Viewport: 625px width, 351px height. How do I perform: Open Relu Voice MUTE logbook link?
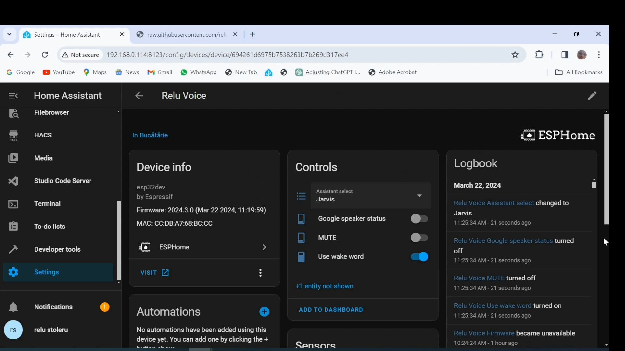[479, 278]
